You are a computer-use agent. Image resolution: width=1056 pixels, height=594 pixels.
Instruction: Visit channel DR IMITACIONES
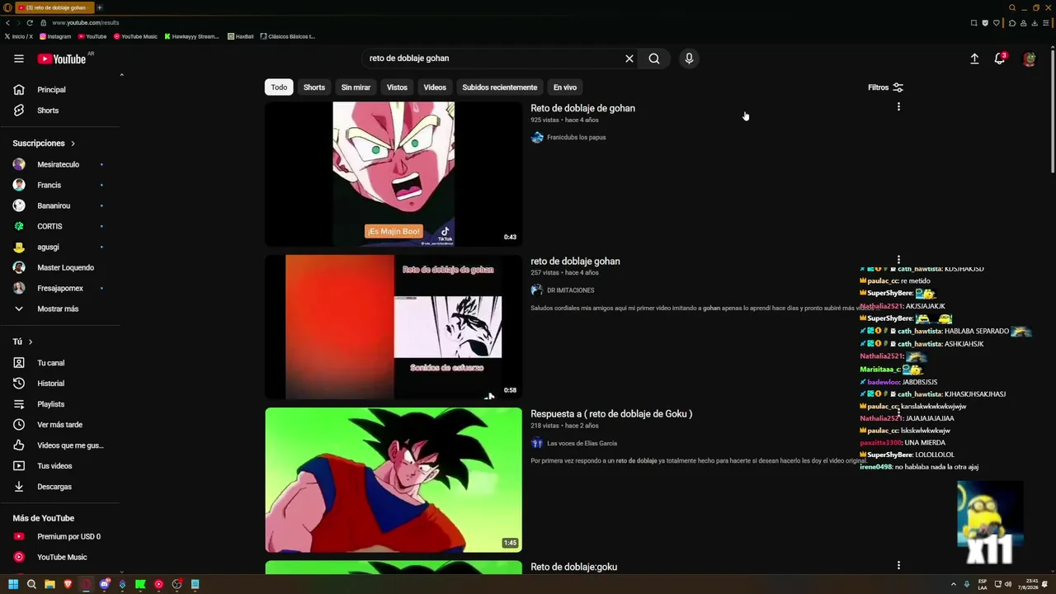click(x=570, y=290)
